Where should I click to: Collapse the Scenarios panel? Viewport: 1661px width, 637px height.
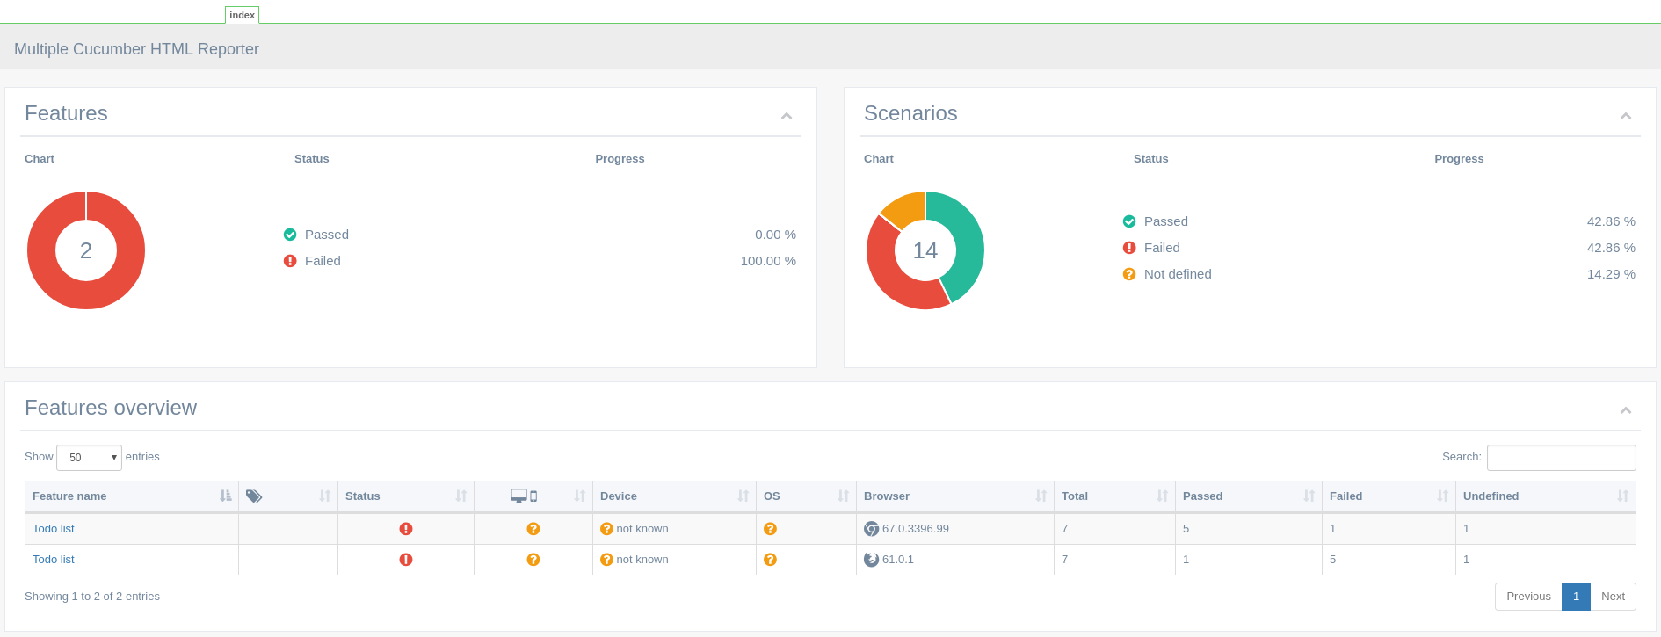[x=1626, y=116]
